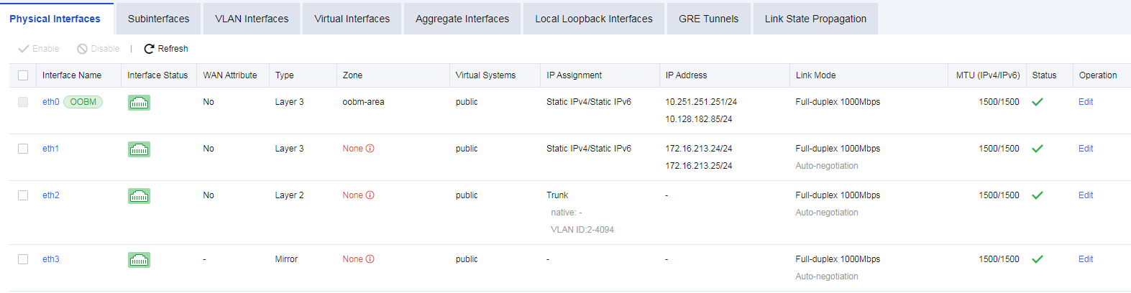Click eth3 zone None warning icon
Viewport: 1131px width, 293px height.
370,259
